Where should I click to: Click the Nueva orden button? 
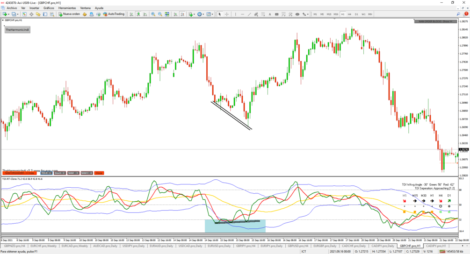click(x=69, y=14)
